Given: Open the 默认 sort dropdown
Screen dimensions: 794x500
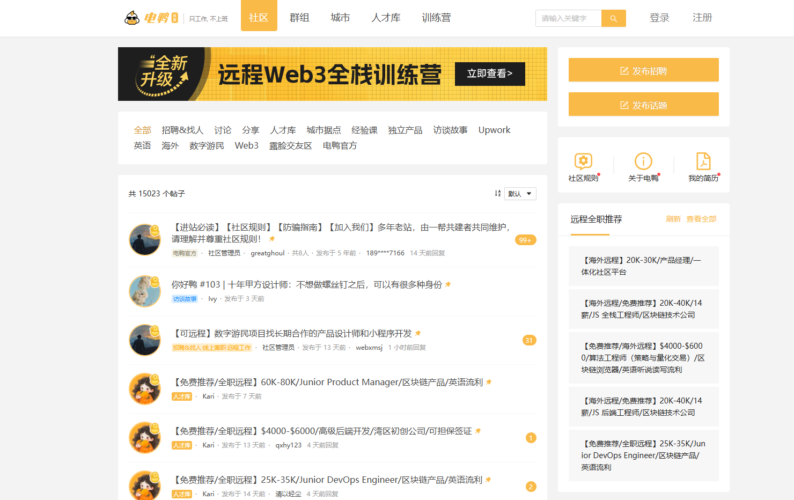Looking at the screenshot, I should tap(520, 194).
